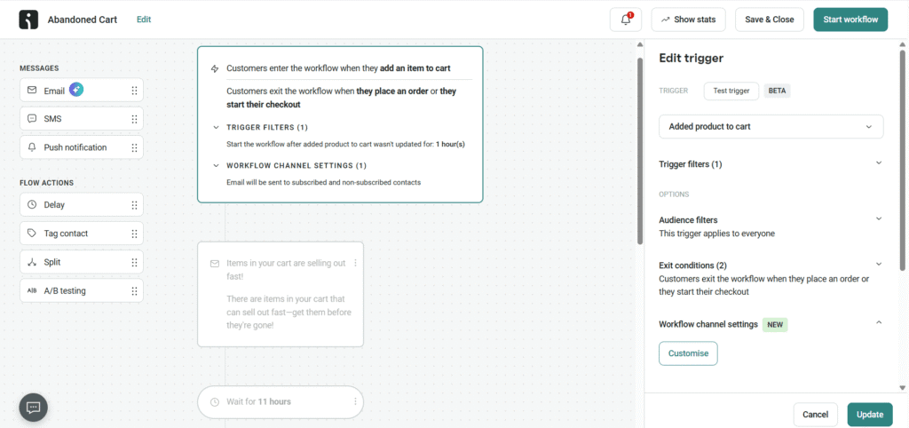909x428 pixels.
Task: Click the Abandoned Cart workflow title
Action: pos(83,20)
